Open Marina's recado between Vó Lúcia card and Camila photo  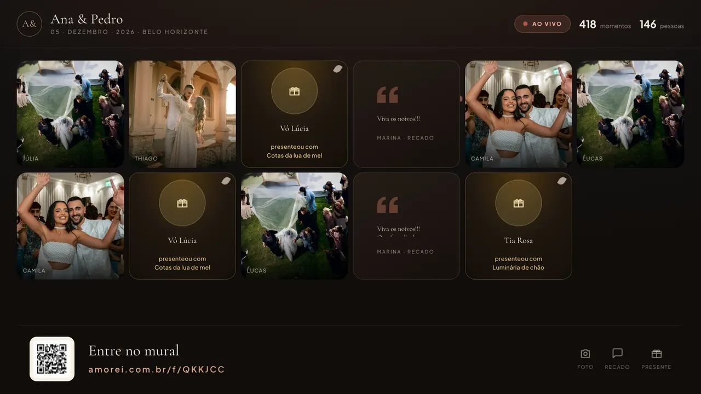(406, 114)
